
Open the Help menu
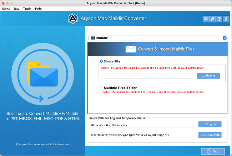point(38,9)
